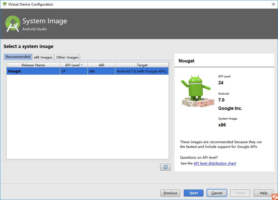Viewport: 278px width, 200px height.
Task: Switch to the Recommended tab
Action: tap(18, 57)
